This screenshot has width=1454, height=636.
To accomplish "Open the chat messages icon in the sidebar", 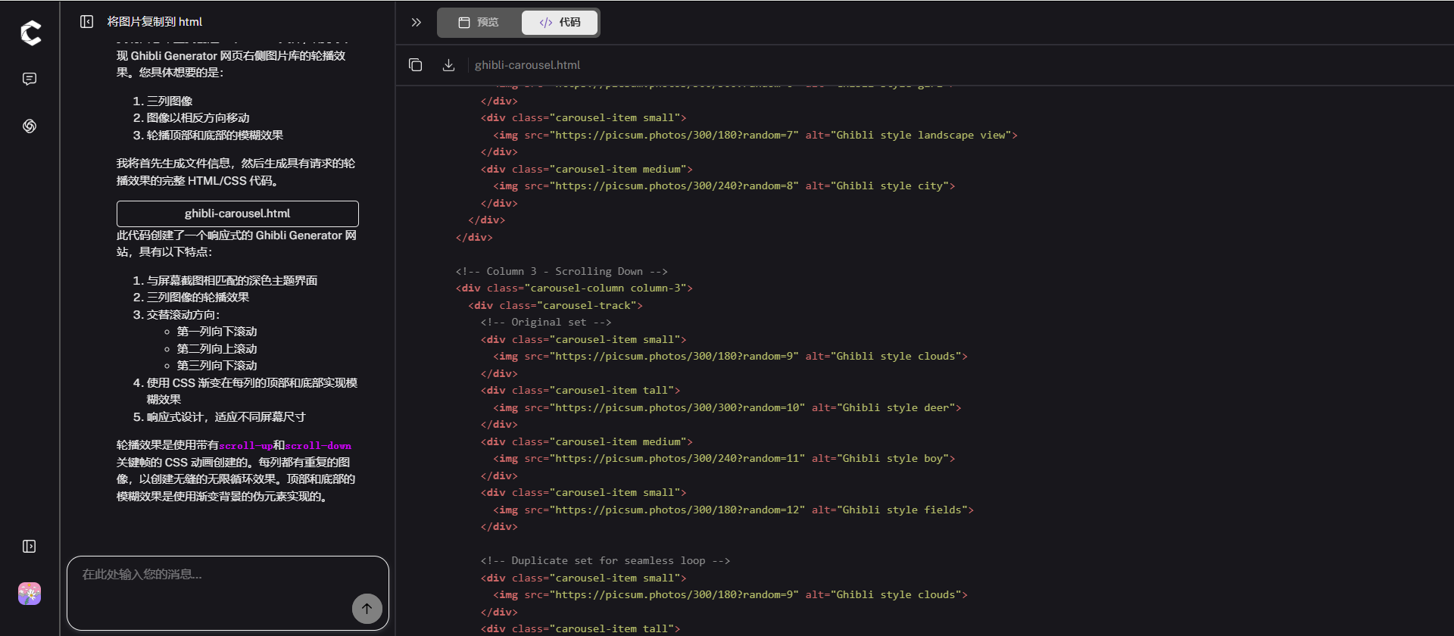I will [30, 79].
